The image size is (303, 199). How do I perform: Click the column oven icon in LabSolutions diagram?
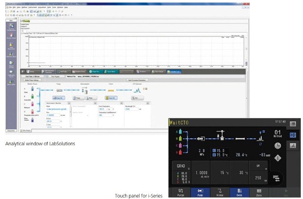coord(111,90)
